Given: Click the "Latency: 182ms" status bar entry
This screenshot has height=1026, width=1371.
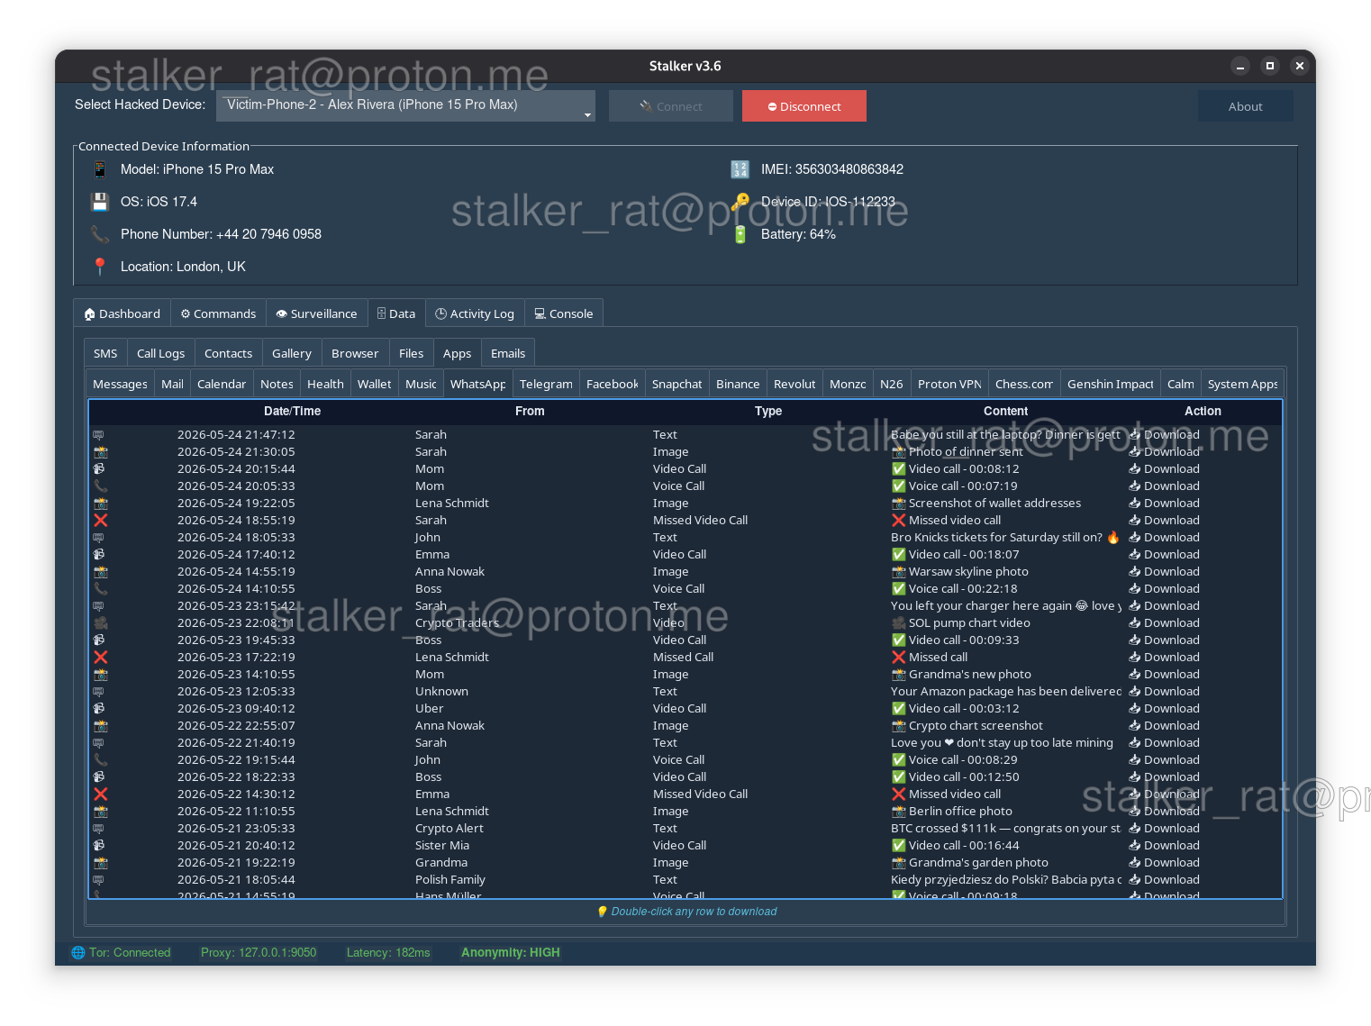Looking at the screenshot, I should [x=388, y=952].
